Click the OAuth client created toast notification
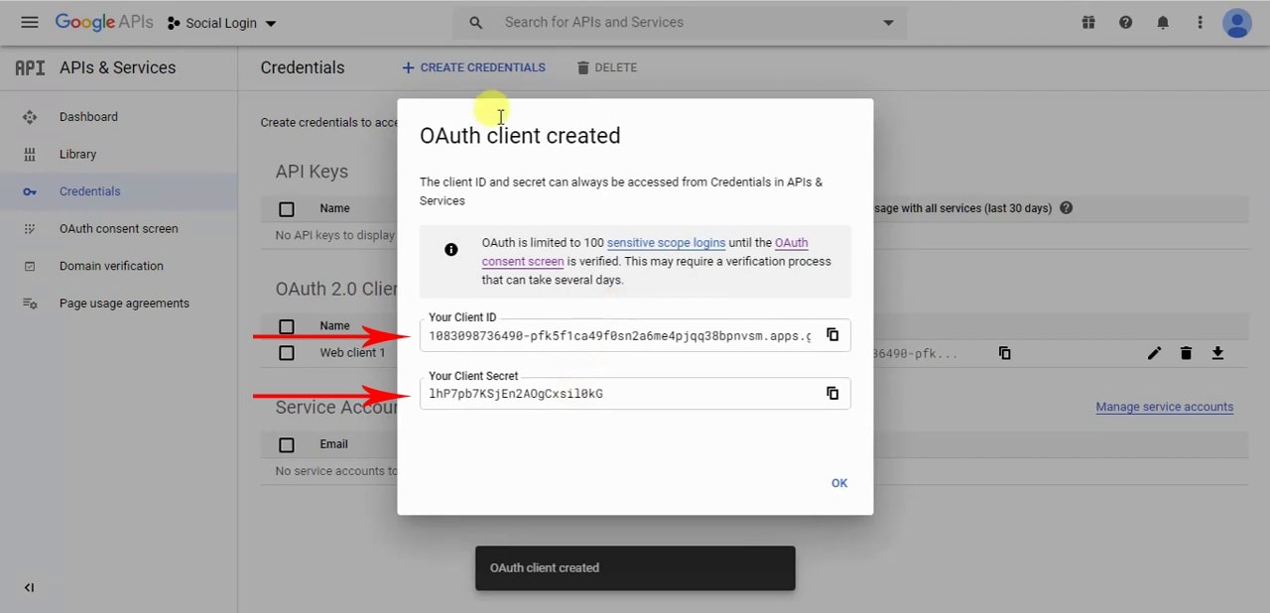This screenshot has height=613, width=1270. click(x=635, y=568)
